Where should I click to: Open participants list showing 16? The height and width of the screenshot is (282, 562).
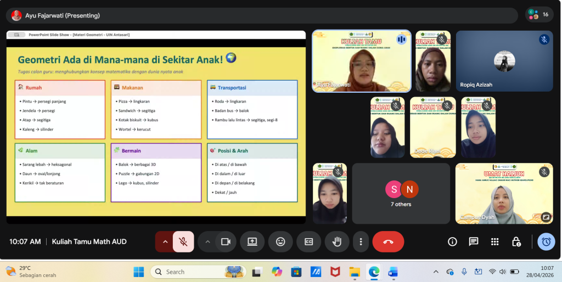(x=539, y=15)
